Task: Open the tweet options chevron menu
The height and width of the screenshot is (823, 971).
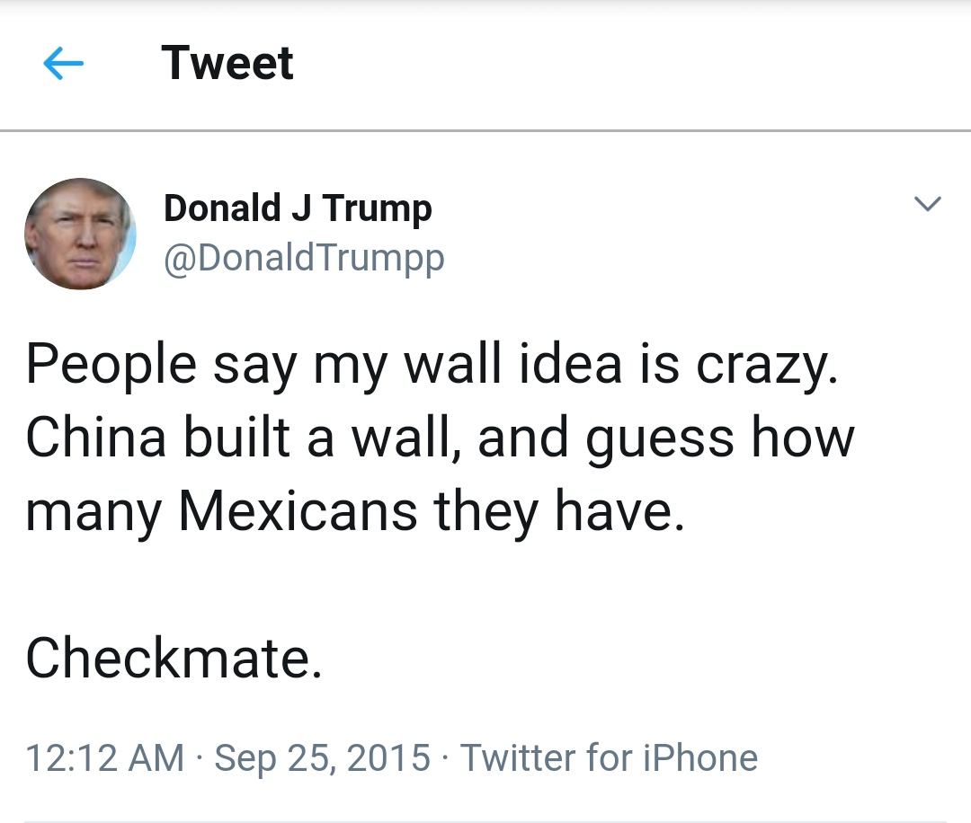Action: coord(927,205)
